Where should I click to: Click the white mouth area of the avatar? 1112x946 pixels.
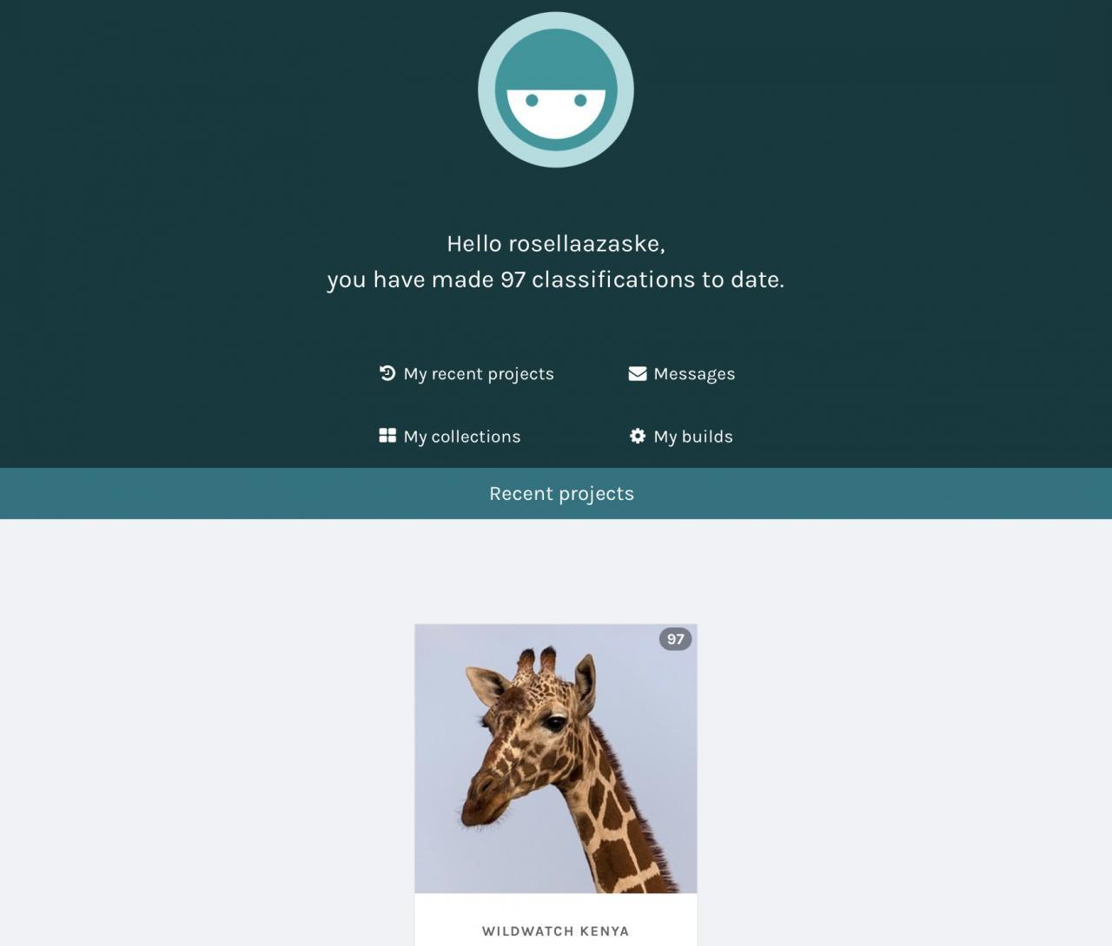coord(556,113)
